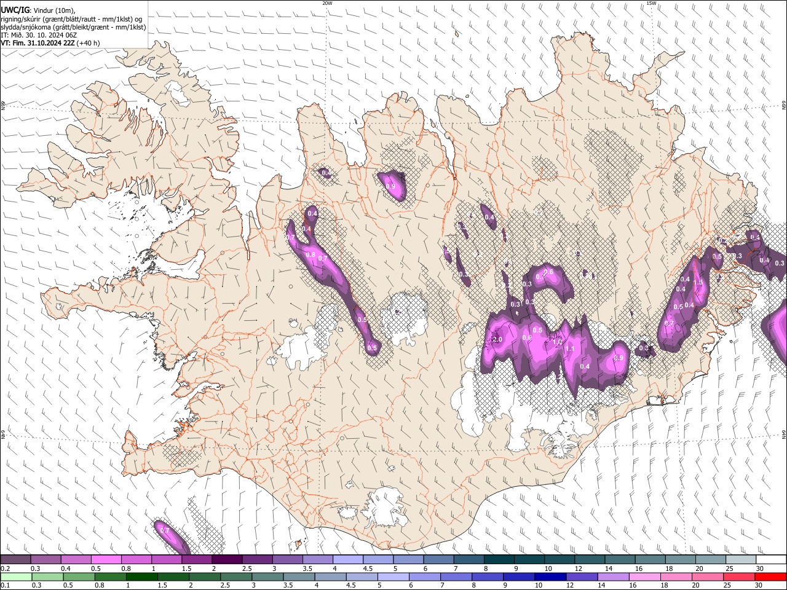
Task: Select the dark purple 2 swatch in top scale
Action: pos(227,559)
